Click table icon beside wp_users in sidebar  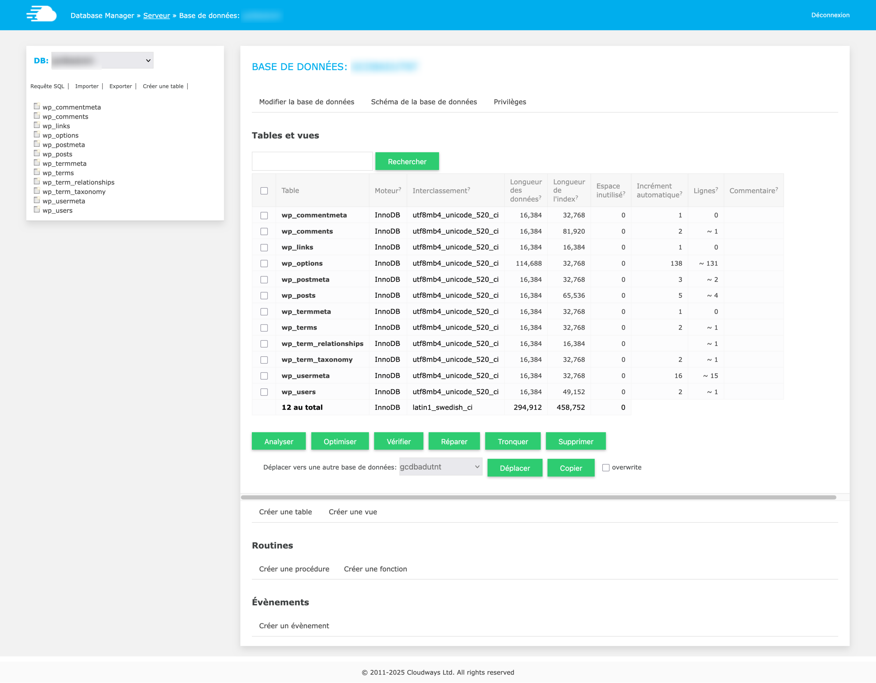pos(37,210)
